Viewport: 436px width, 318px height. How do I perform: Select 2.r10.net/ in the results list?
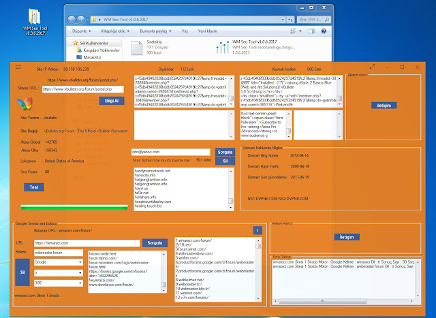pos(183,244)
